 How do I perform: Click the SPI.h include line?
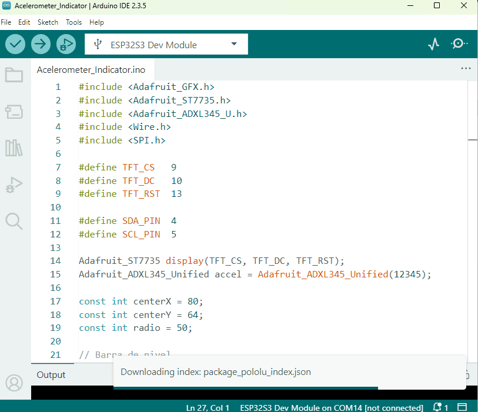click(x=122, y=140)
